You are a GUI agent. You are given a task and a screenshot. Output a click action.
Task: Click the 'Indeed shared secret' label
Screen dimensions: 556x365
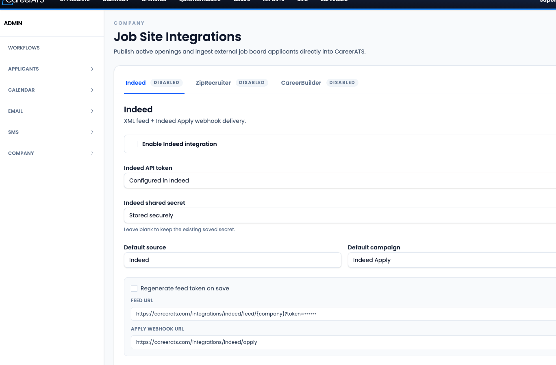pyautogui.click(x=154, y=203)
